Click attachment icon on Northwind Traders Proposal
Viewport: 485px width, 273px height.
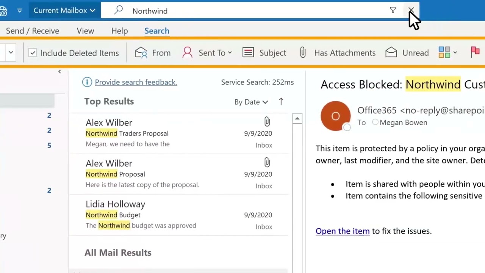[267, 122]
